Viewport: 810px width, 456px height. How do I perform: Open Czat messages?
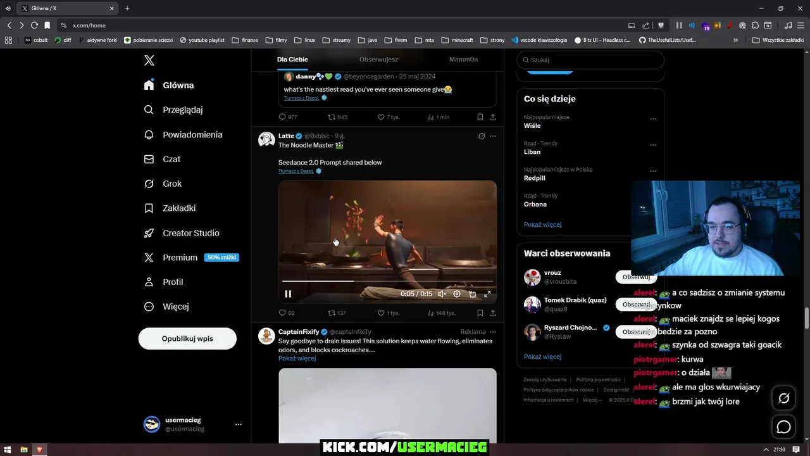(x=163, y=159)
